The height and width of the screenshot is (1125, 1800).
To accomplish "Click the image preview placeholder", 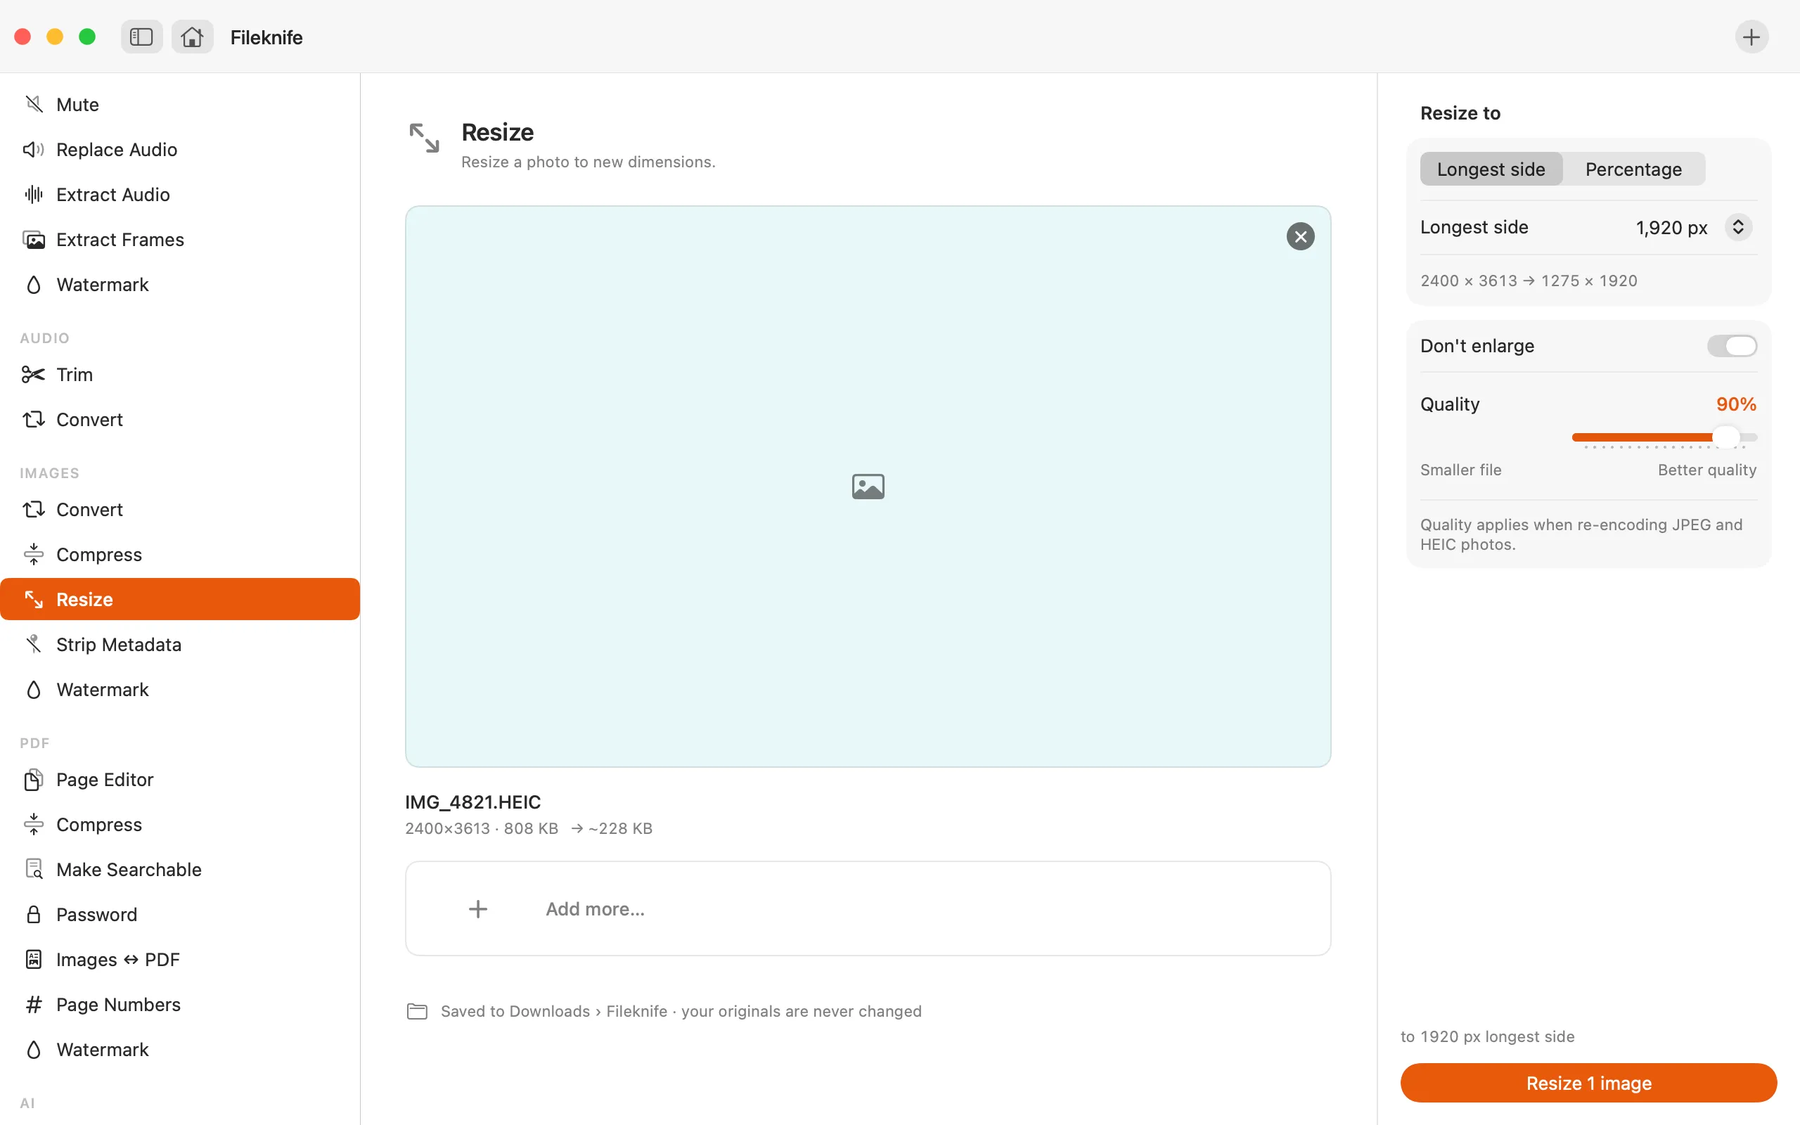I will (x=868, y=487).
